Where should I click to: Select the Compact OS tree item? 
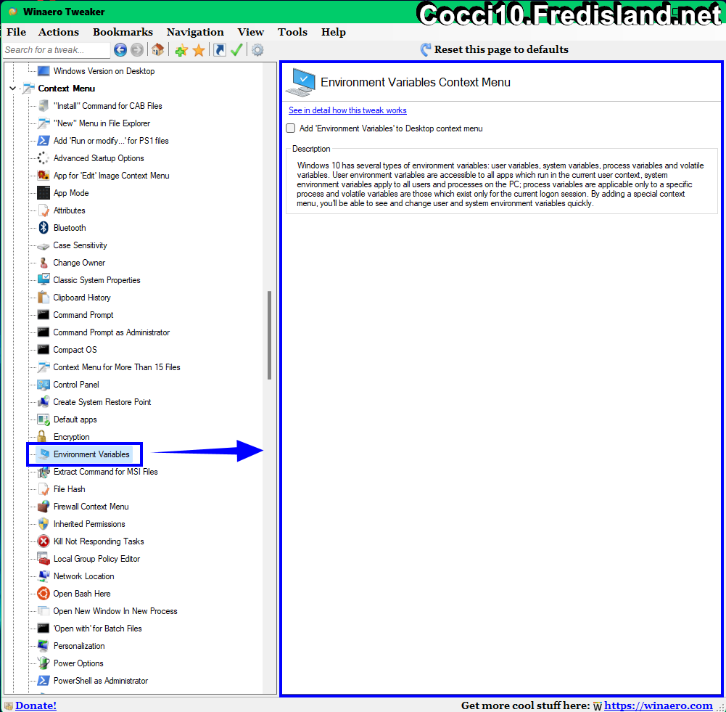75,350
